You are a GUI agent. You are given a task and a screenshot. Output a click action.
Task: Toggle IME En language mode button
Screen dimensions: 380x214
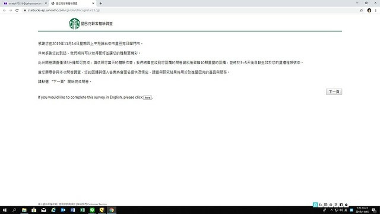pos(321,204)
